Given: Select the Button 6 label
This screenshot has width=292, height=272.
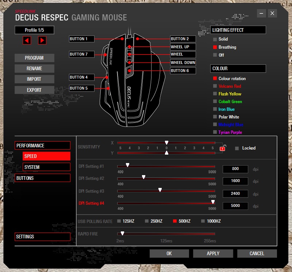Looking at the screenshot, I should (x=183, y=71).
